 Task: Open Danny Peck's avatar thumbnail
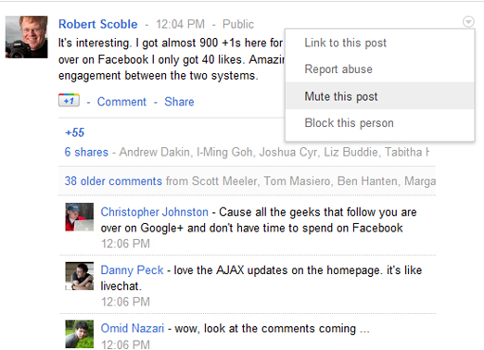(80, 276)
